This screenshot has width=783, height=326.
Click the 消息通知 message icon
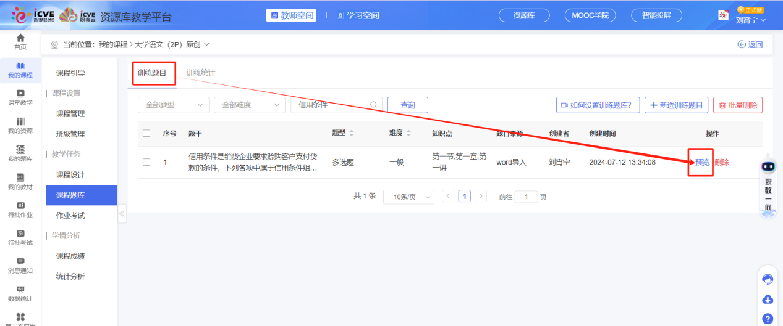[x=20, y=261]
